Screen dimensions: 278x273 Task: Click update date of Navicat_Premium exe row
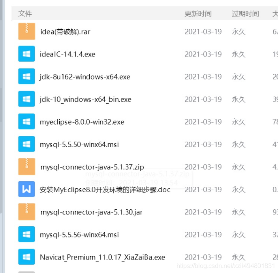(203, 257)
